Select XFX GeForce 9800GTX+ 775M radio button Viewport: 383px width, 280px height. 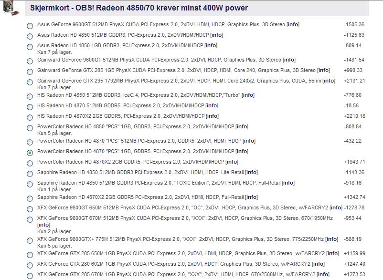click(30, 240)
